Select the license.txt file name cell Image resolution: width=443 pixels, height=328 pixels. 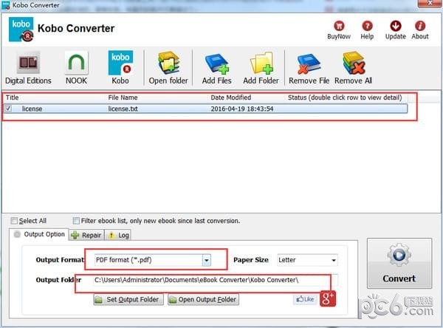click(123, 109)
